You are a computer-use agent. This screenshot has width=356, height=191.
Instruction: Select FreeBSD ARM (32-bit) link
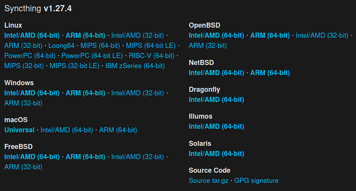coord(23,167)
